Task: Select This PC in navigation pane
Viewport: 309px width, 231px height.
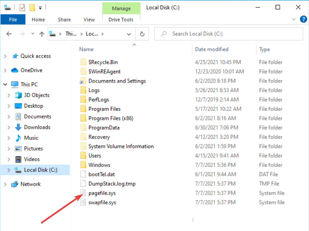Action: point(29,84)
